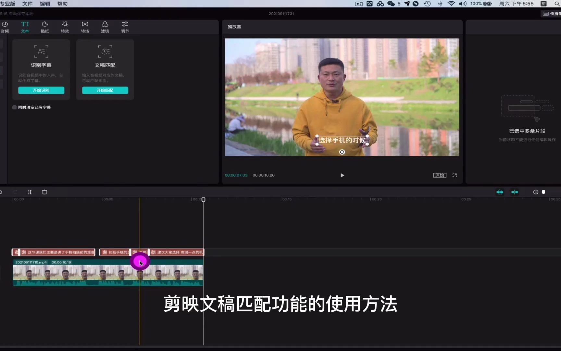Open the 编辑 menu
The width and height of the screenshot is (561, 351).
(x=45, y=4)
